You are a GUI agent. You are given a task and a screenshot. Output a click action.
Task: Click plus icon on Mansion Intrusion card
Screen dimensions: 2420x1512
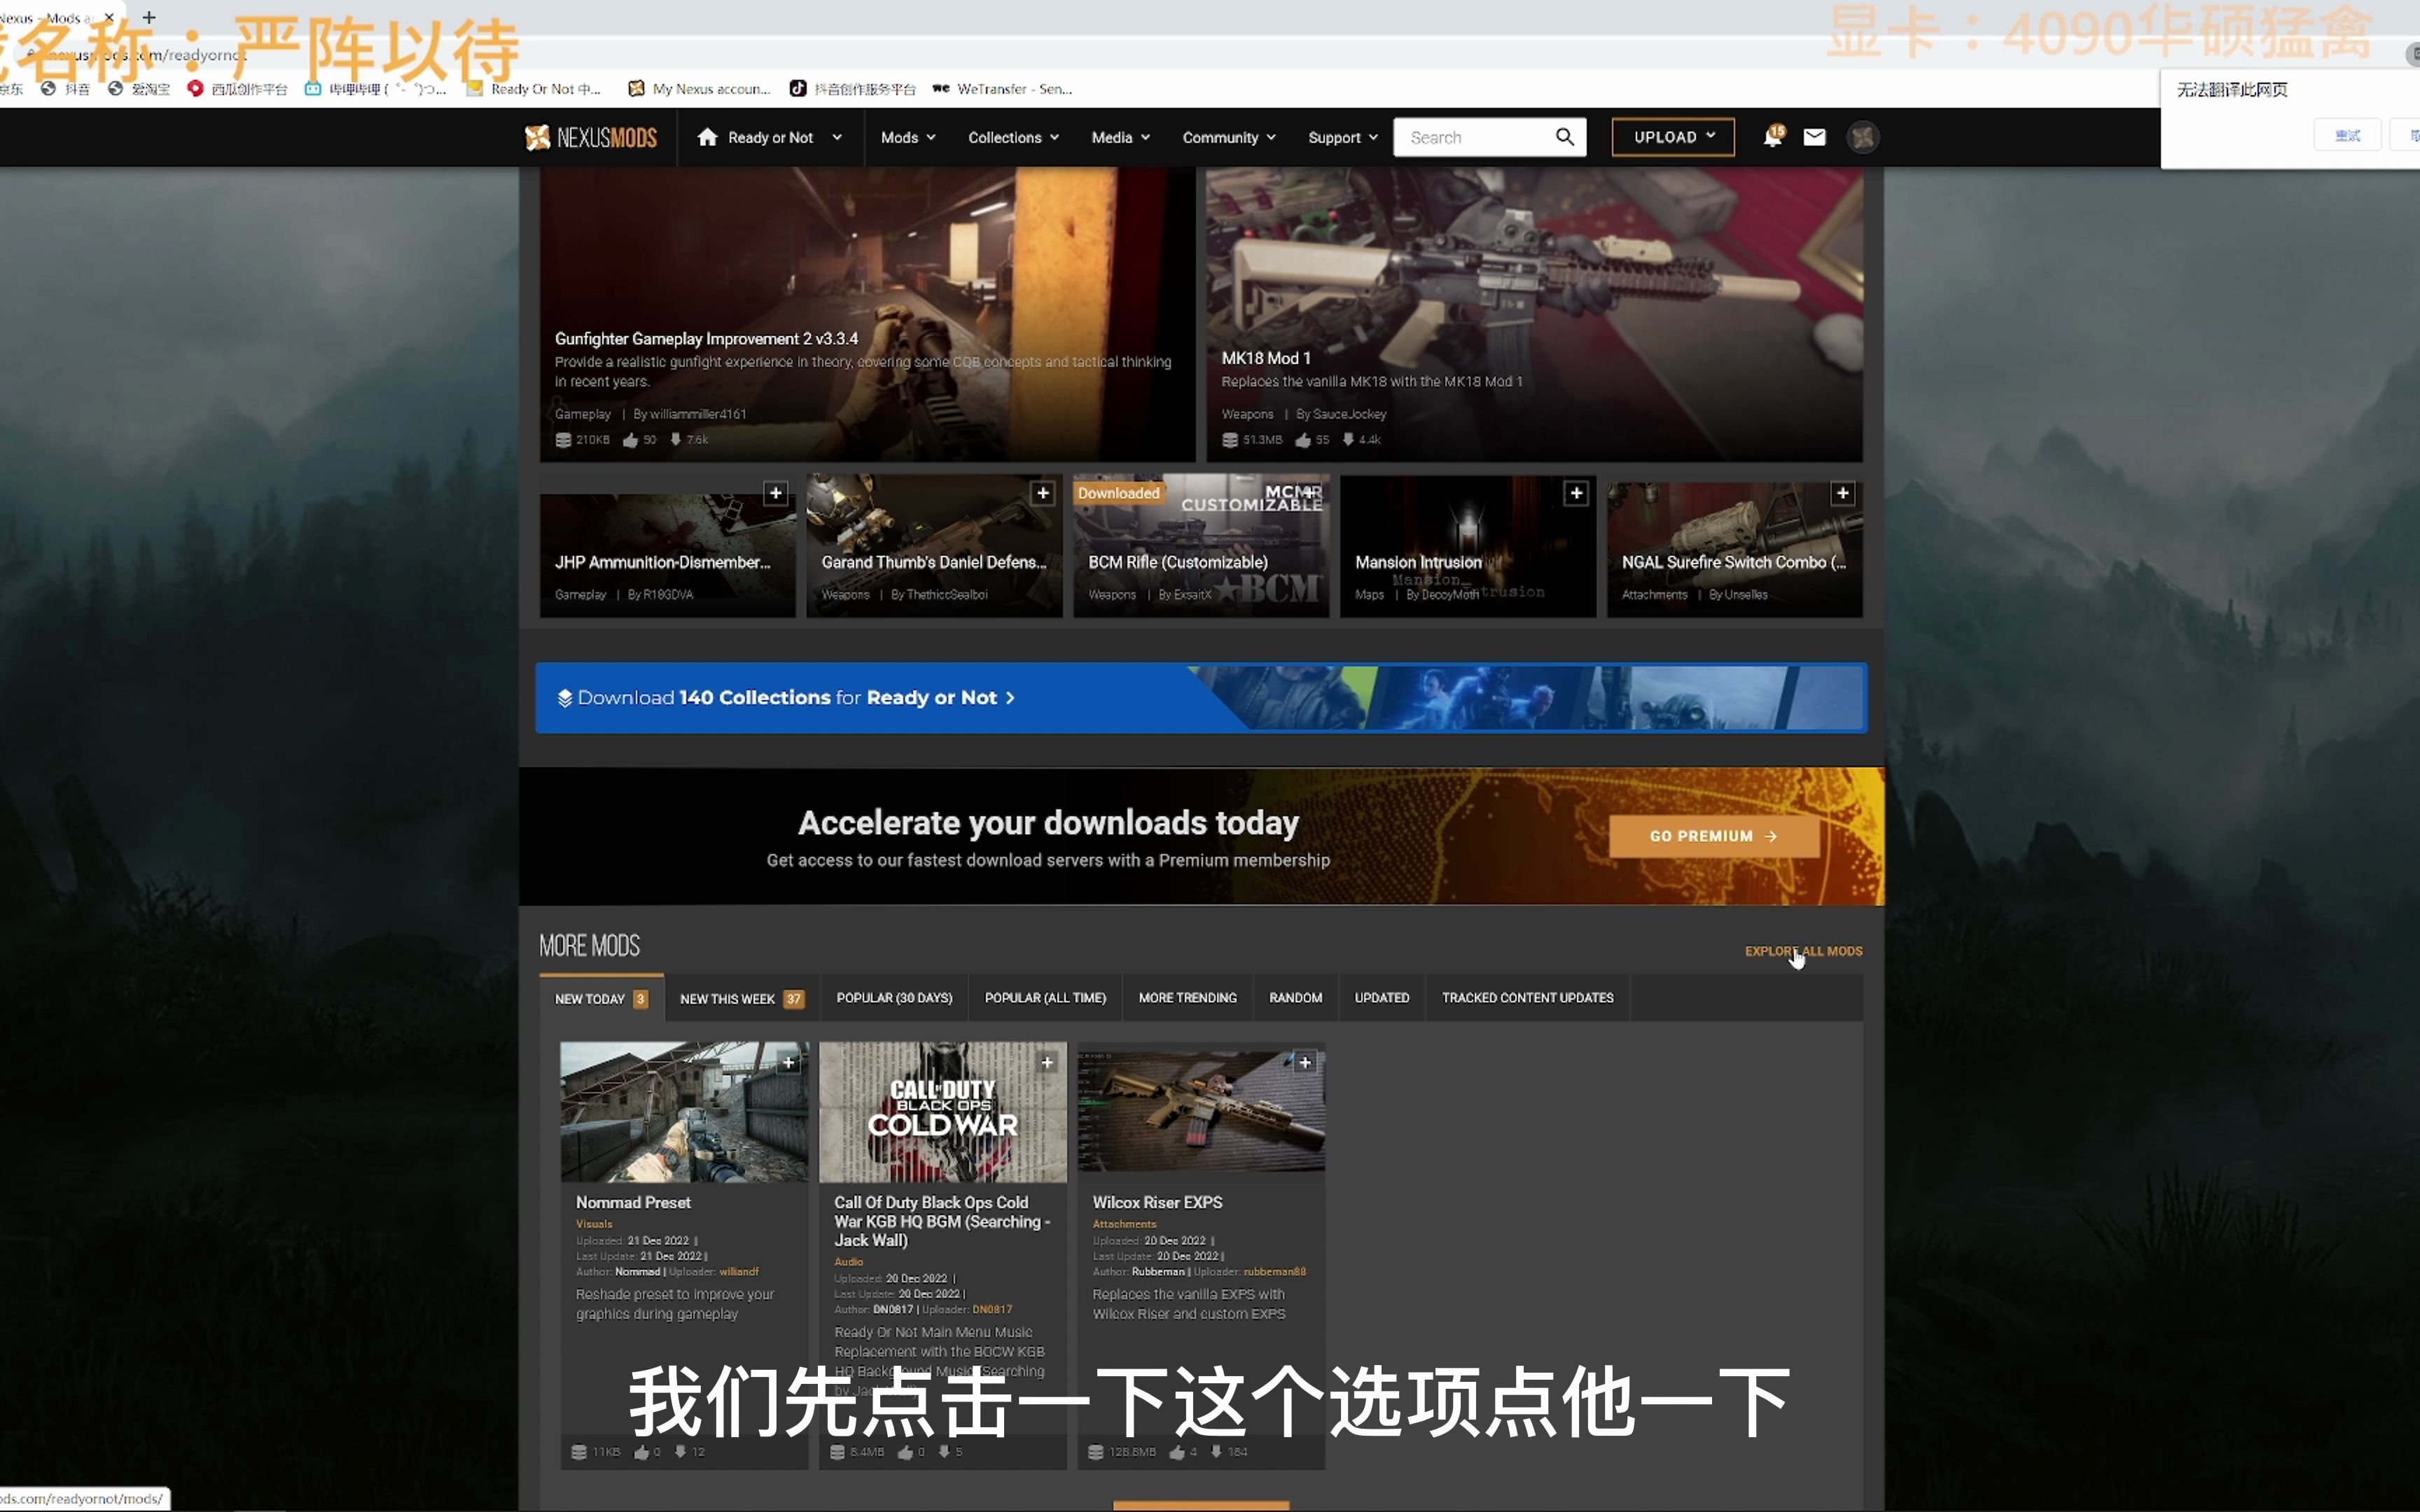(1576, 493)
